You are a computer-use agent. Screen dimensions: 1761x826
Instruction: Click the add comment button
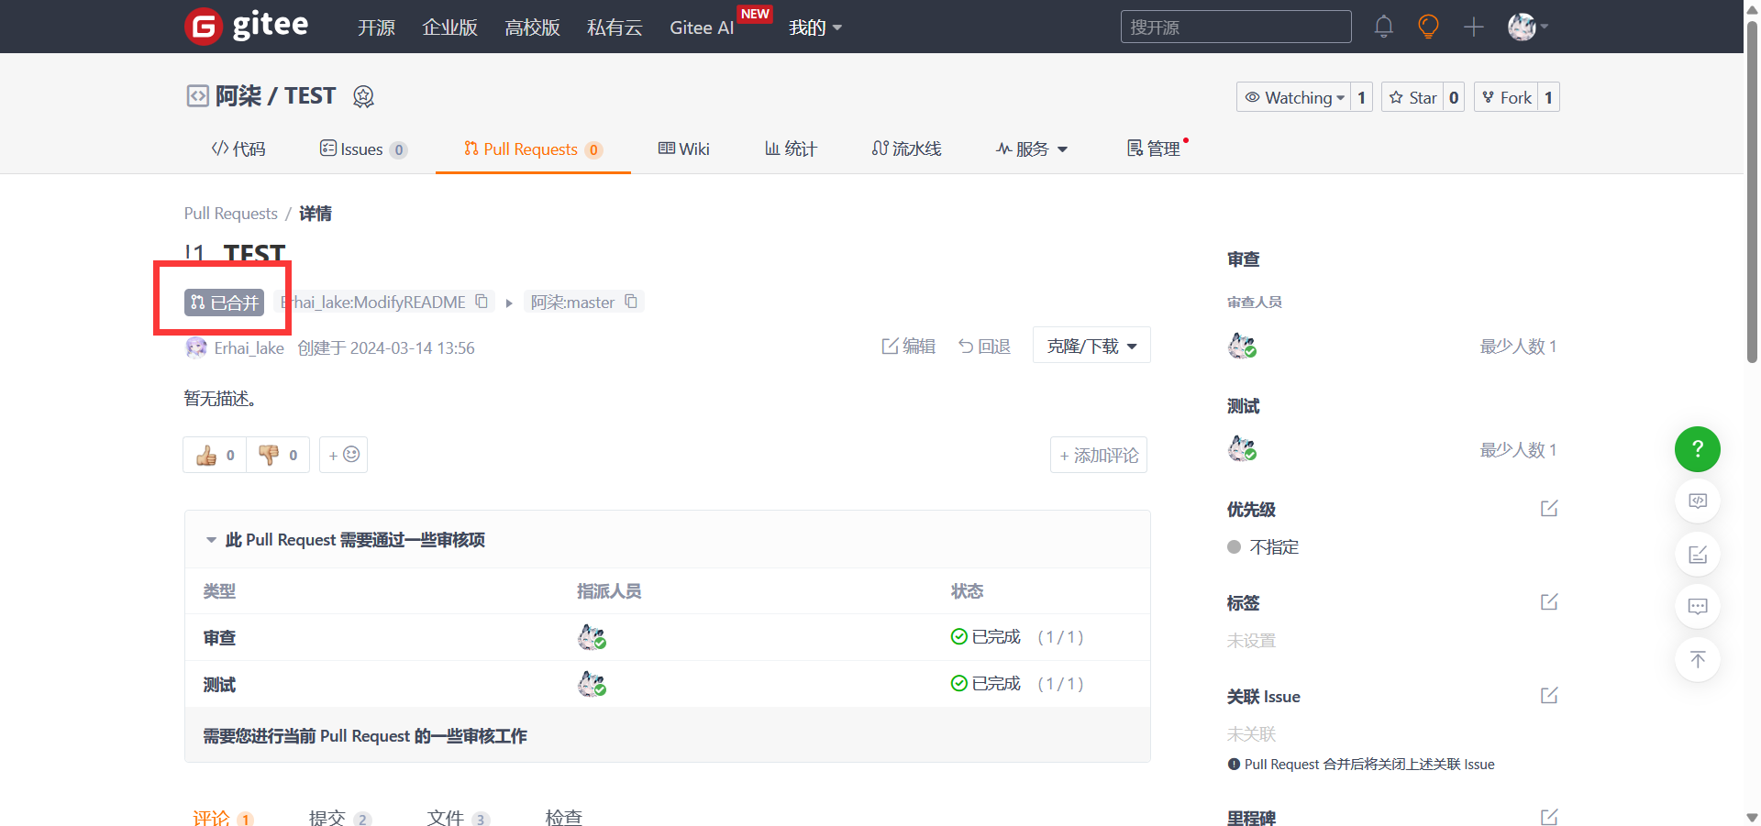pos(1098,456)
